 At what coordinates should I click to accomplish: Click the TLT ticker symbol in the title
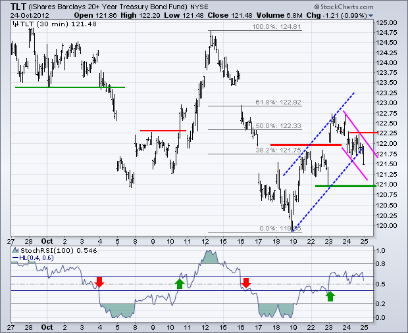[18, 7]
